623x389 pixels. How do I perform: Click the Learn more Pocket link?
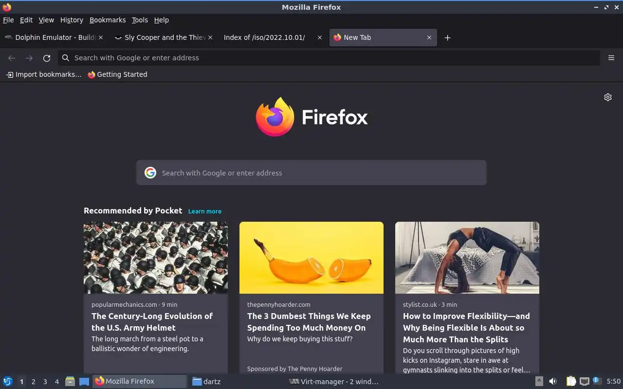[x=205, y=211]
